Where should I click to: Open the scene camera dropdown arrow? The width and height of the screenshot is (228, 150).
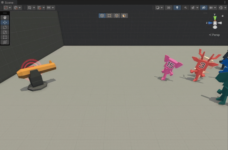tap(215, 8)
